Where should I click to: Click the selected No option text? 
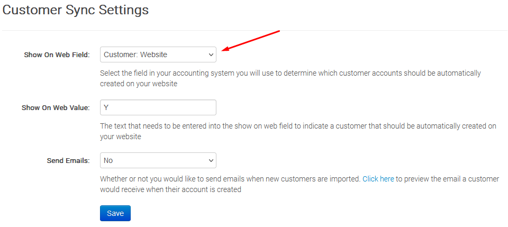[x=108, y=160]
